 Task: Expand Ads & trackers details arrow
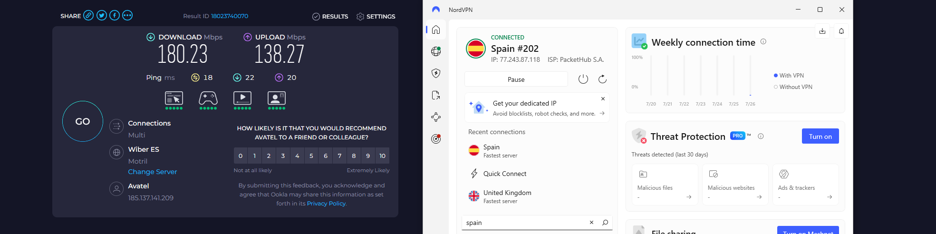(830, 197)
